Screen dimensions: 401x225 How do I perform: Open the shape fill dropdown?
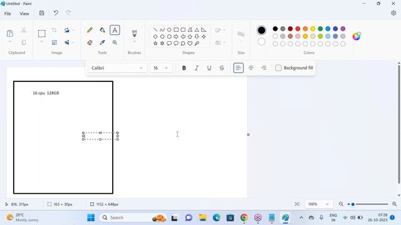(220, 42)
